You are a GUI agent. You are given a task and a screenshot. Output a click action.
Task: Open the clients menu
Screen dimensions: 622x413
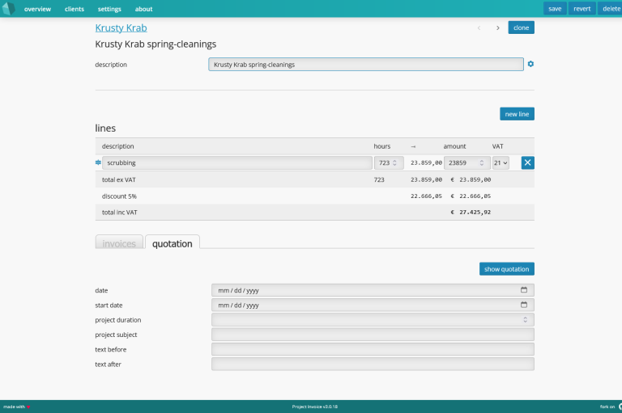pos(75,9)
